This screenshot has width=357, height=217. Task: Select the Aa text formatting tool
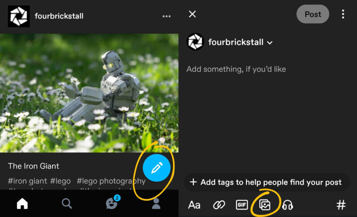194,205
